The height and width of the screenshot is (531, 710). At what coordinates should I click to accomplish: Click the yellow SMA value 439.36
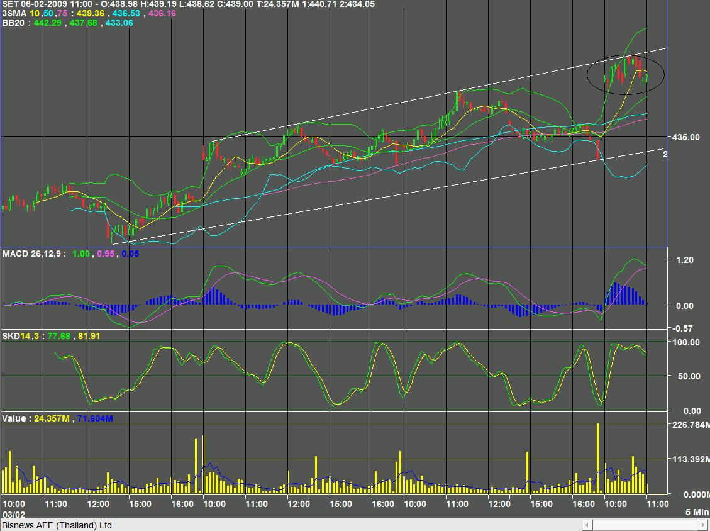(90, 14)
